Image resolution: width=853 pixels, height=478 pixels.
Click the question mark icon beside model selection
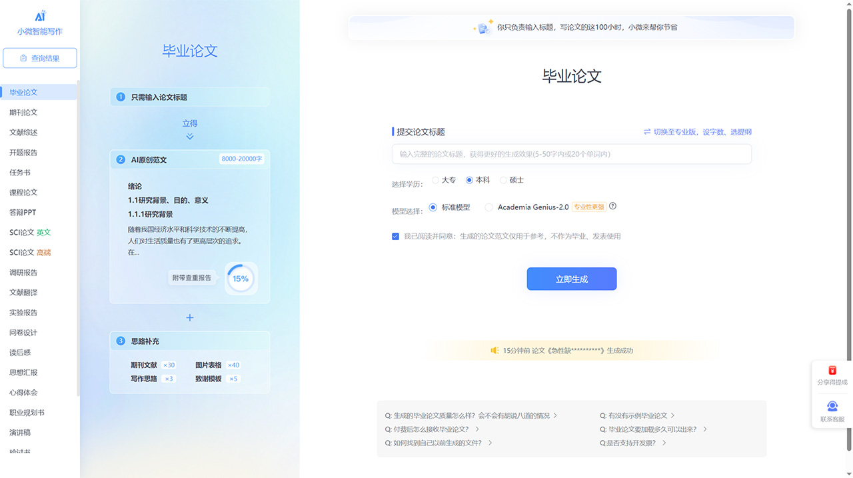[x=612, y=206]
